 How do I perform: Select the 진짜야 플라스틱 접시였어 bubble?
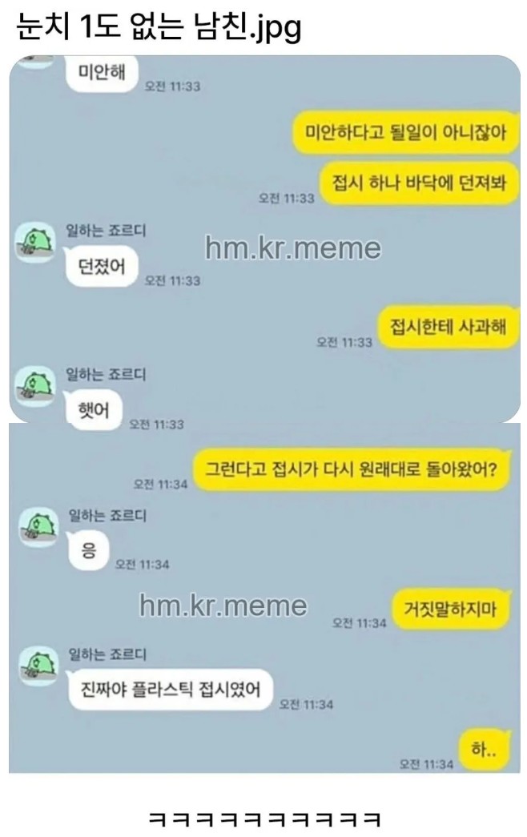(x=170, y=689)
